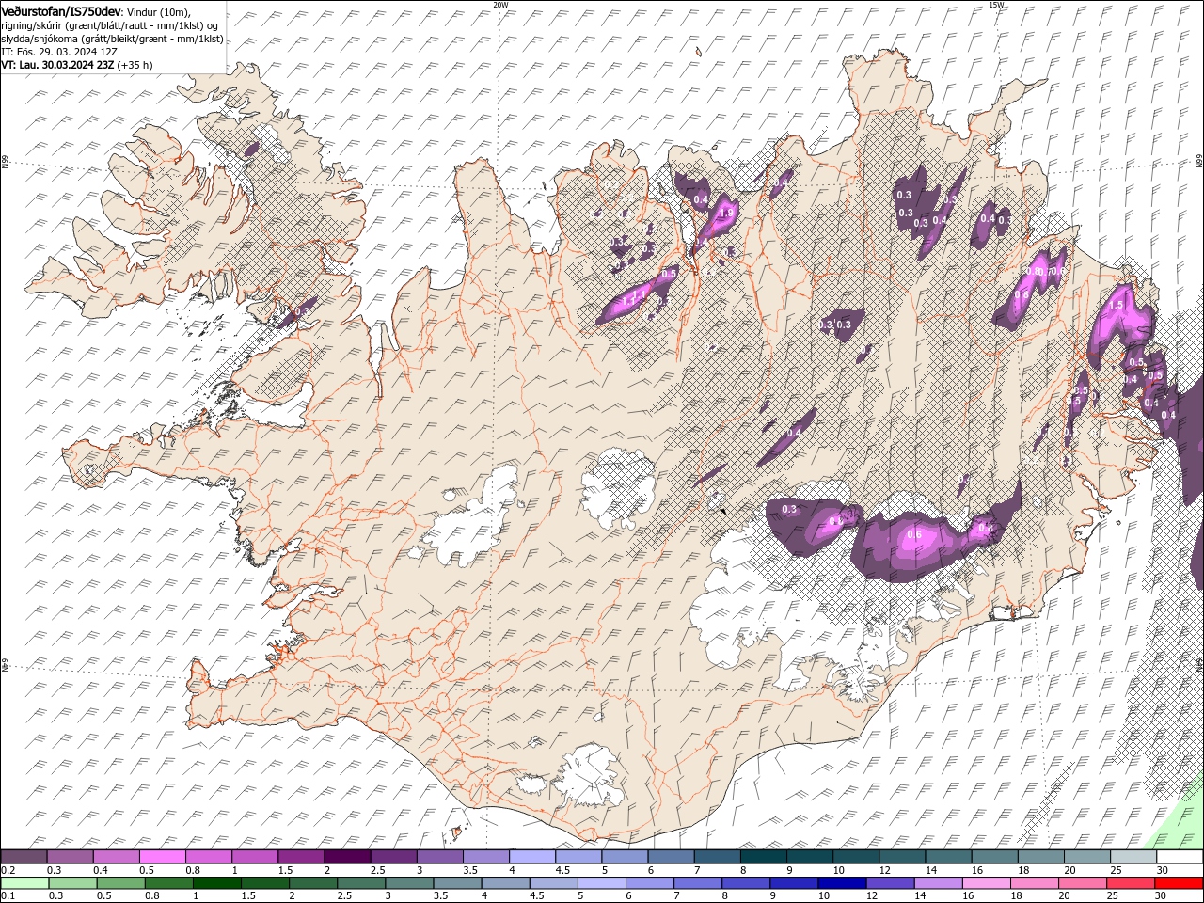Pick the 4.5 swatch in the upper snow scale
Image resolution: width=1204 pixels, height=903 pixels.
pyautogui.click(x=578, y=857)
